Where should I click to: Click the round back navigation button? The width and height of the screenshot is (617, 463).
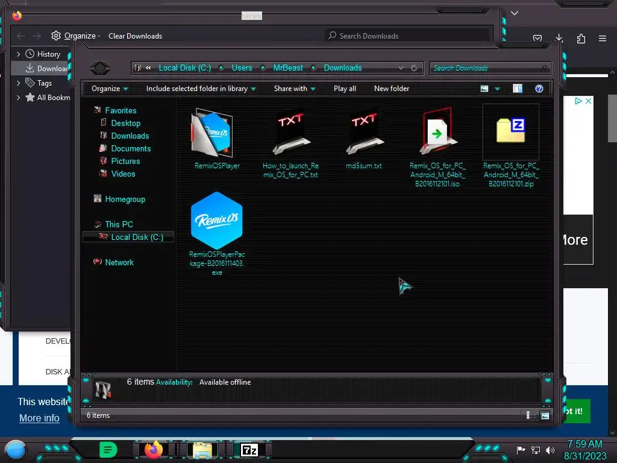[100, 68]
